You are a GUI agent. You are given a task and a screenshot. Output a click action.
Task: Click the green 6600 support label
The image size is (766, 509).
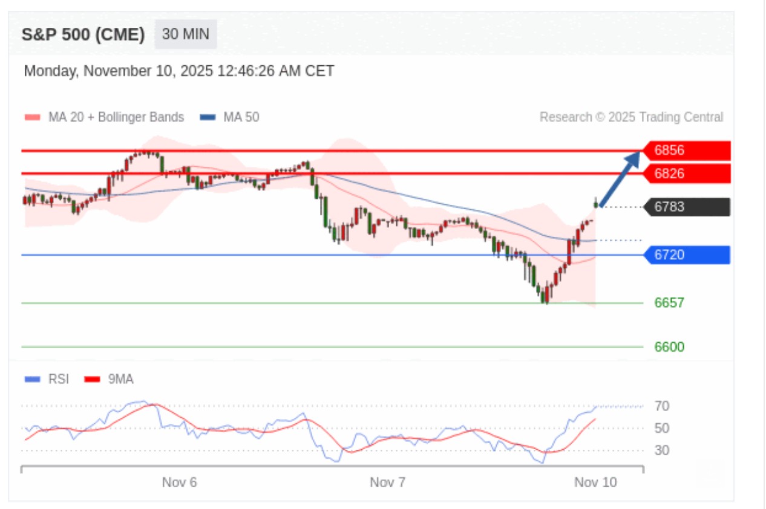click(x=669, y=347)
